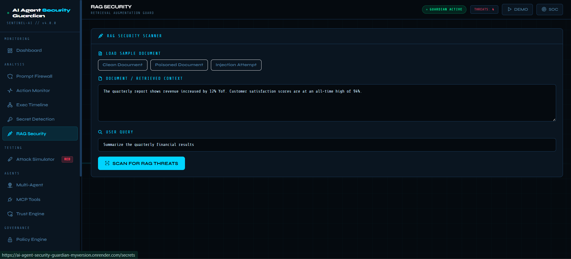Load the Clean Document sample
Image resolution: width=571 pixels, height=259 pixels.
123,65
